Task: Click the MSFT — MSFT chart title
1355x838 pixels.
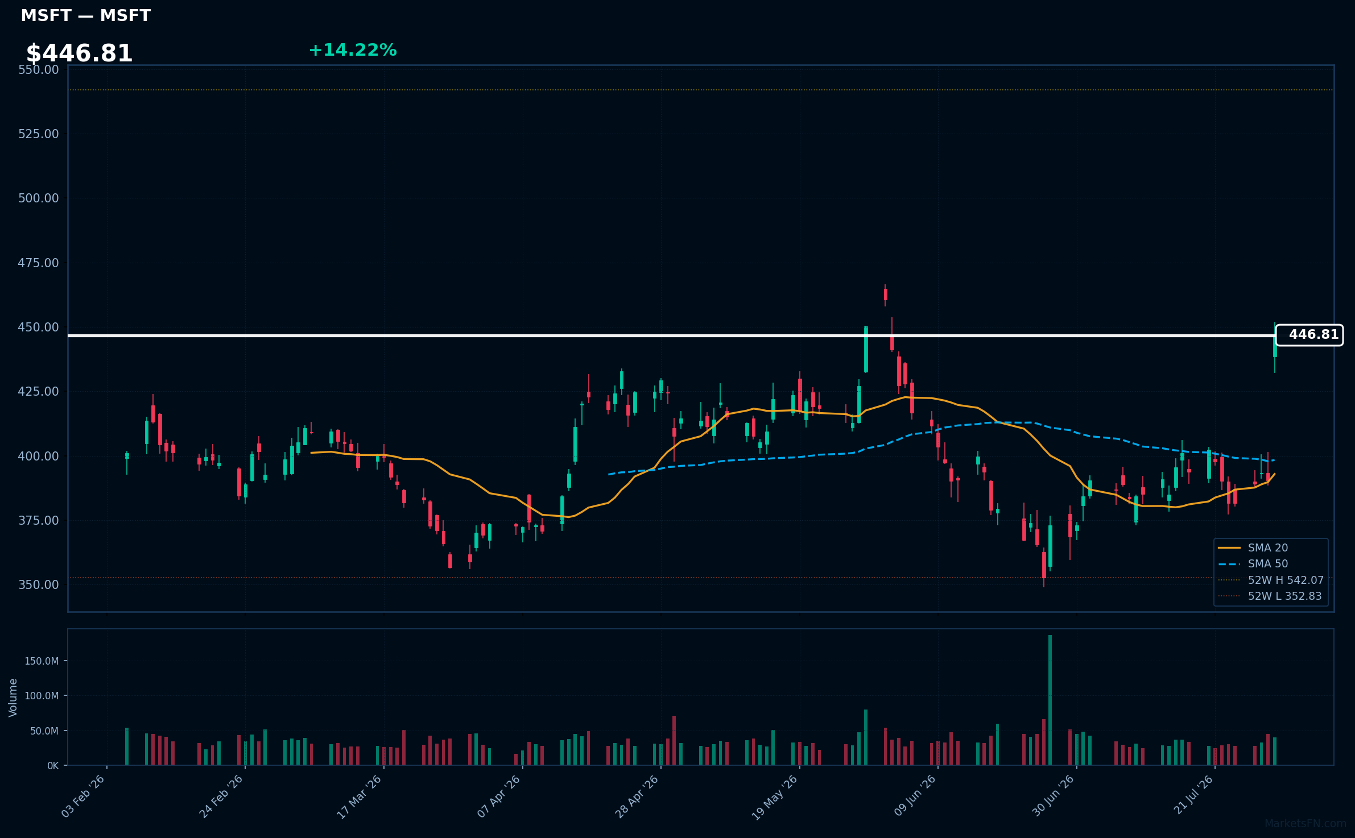Action: tap(85, 16)
